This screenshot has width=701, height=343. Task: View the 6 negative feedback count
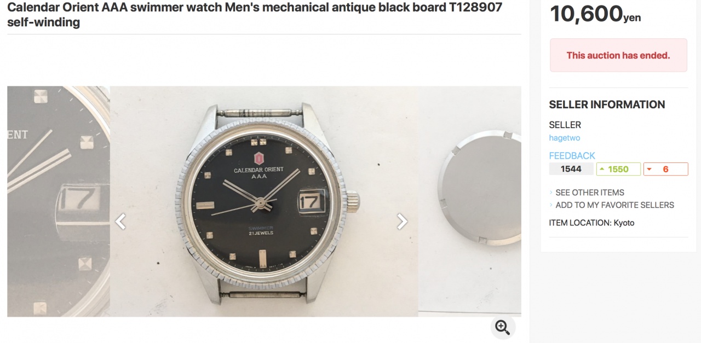(665, 169)
